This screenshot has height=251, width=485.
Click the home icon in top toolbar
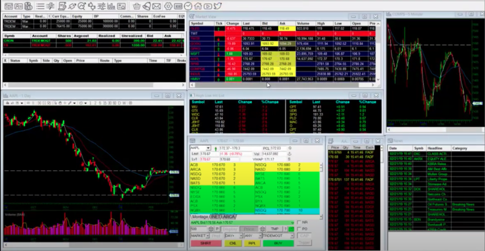tap(198, 6)
